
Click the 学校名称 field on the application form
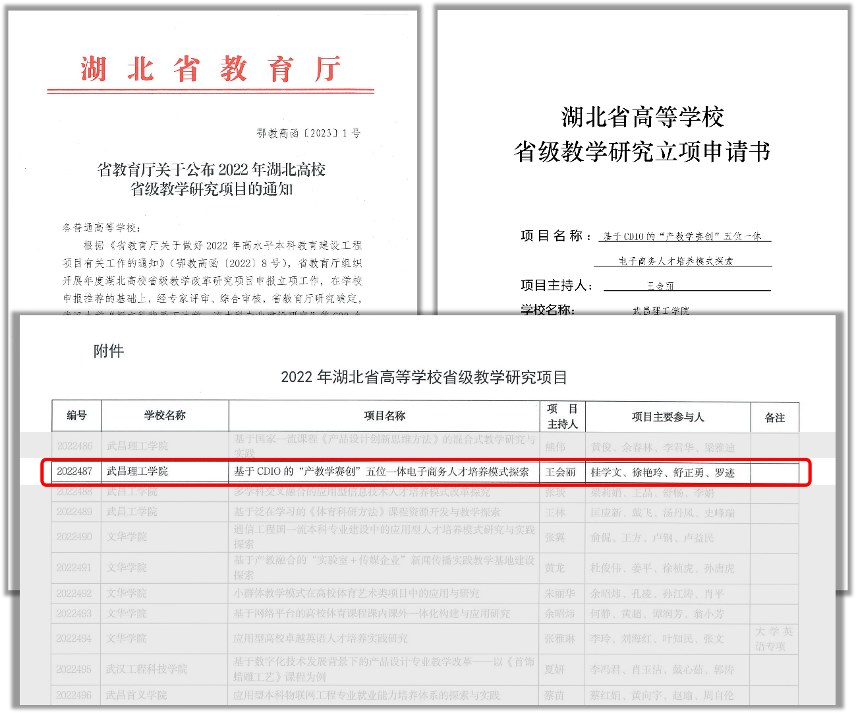coord(660,311)
